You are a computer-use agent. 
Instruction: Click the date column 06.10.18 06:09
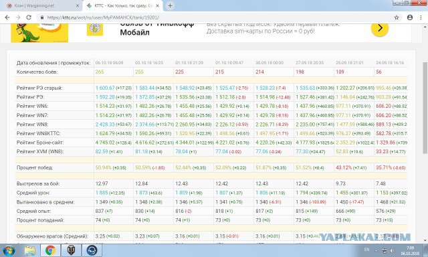pyautogui.click(x=109, y=63)
